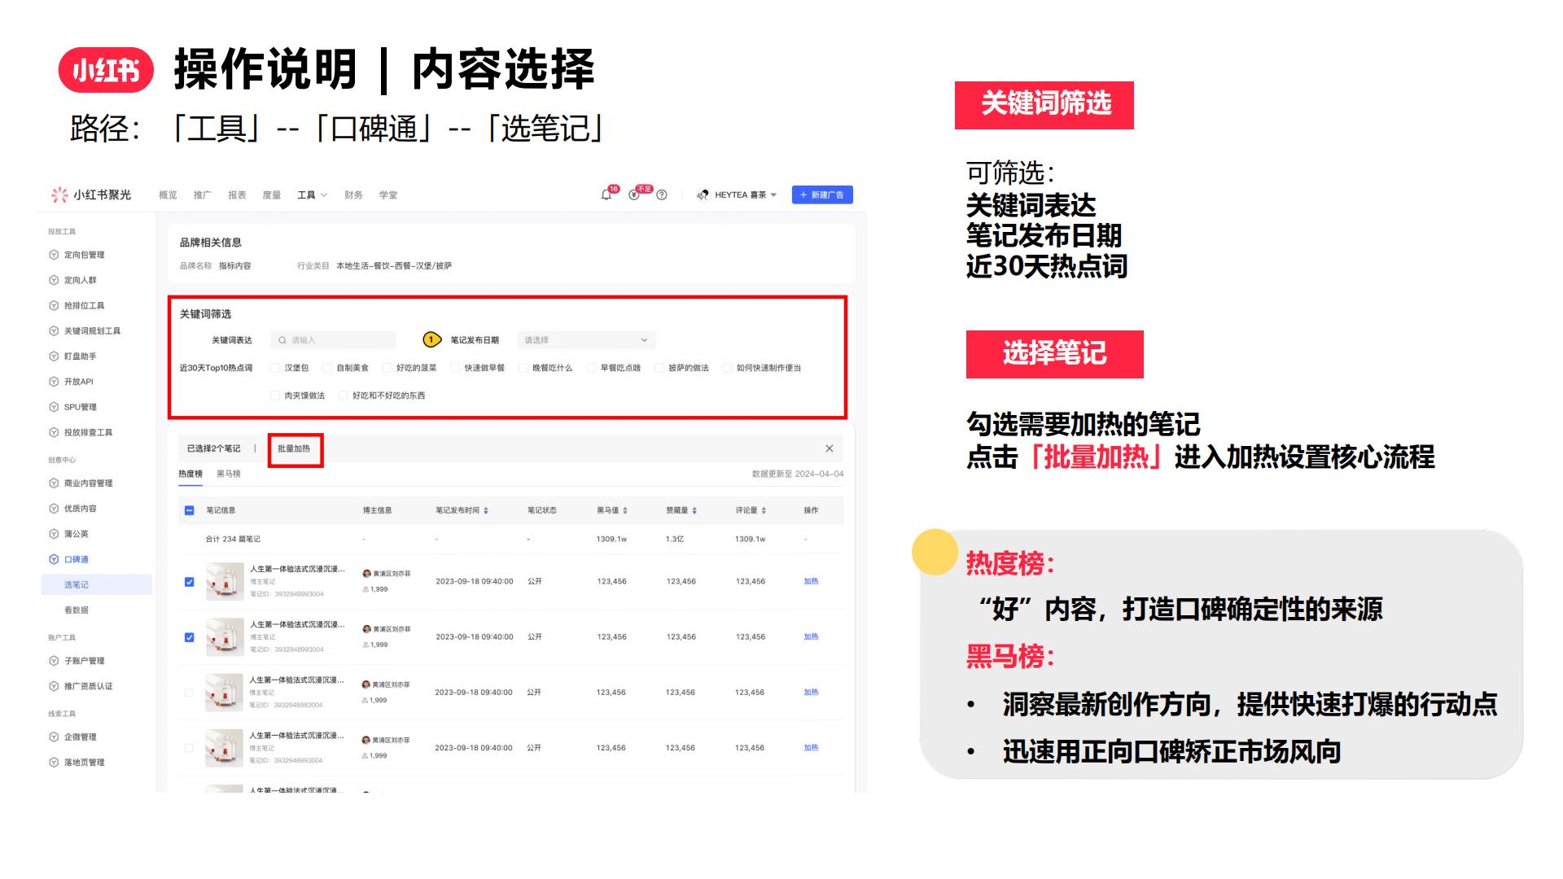
Task: Uncheck the first note row checkbox
Action: [x=189, y=582]
